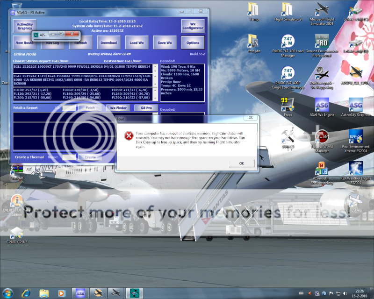Screen dimensions: 374x299
Task: Open CPUID CPU-Z desktop shortcut
Action: click(x=17, y=233)
